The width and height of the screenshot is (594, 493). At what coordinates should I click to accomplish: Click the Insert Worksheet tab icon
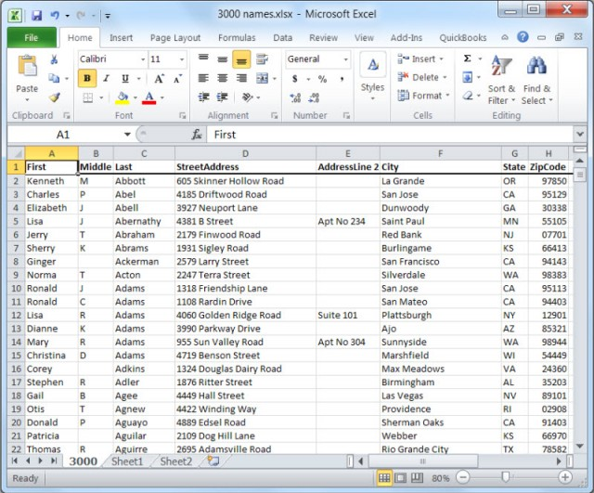click(x=213, y=461)
